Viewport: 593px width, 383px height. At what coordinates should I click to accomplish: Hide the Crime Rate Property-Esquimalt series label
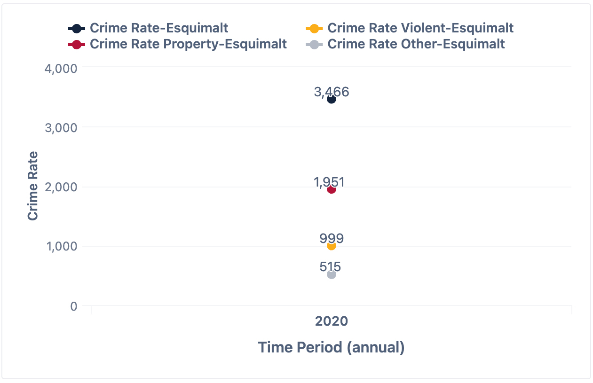coord(188,44)
